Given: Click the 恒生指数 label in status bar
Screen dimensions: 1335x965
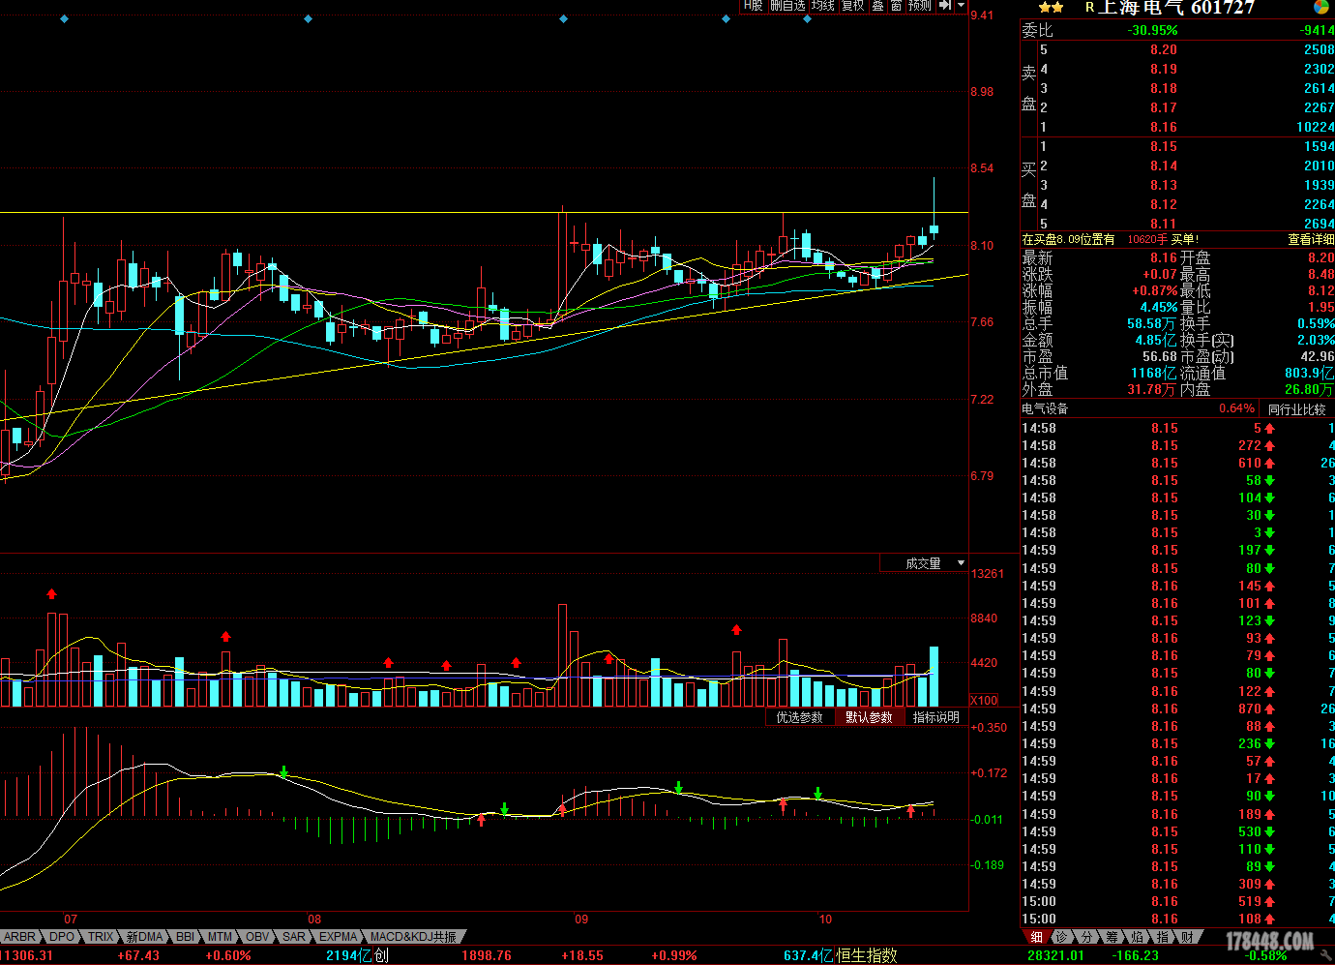Looking at the screenshot, I should [867, 955].
